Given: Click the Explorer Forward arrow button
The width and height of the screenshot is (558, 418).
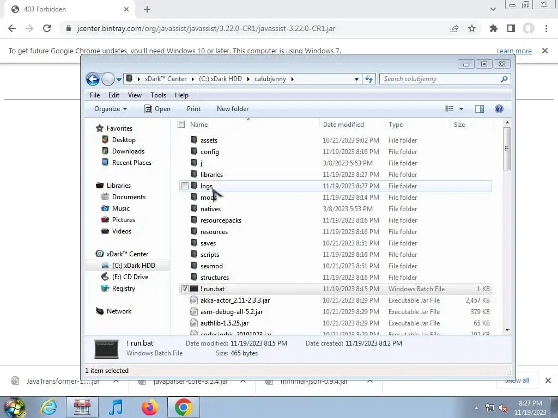Looking at the screenshot, I should 108,79.
